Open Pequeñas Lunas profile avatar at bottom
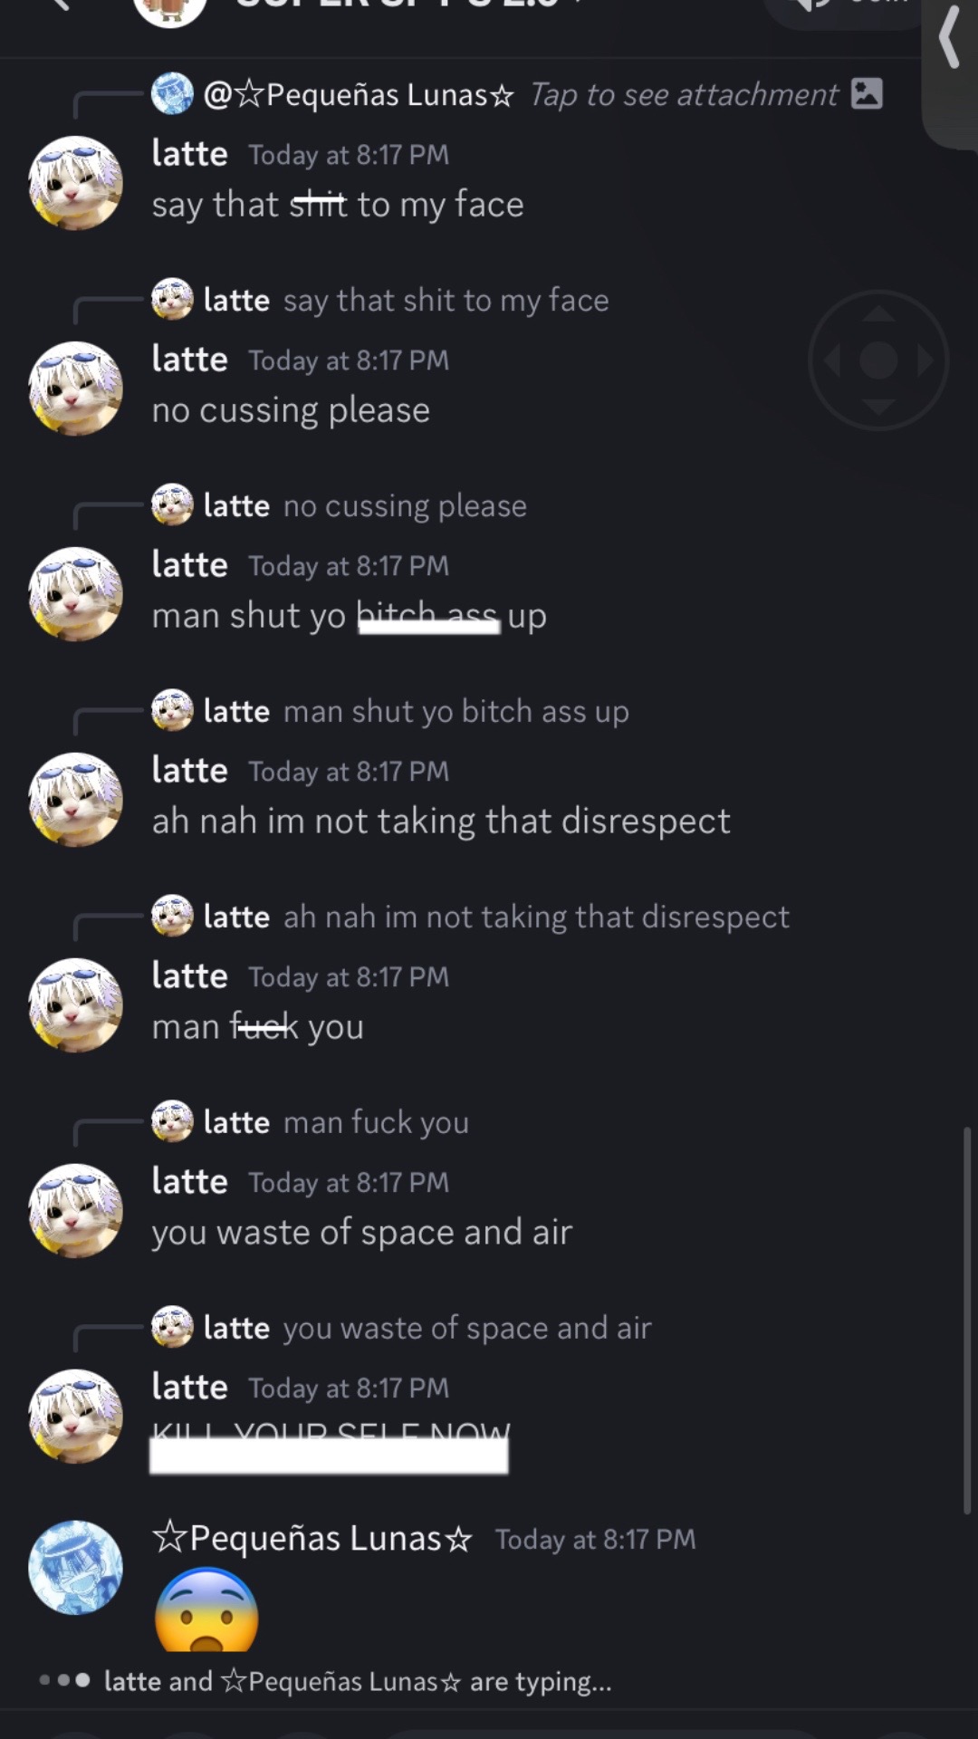Screen dimensions: 978x1739 click(x=75, y=1567)
